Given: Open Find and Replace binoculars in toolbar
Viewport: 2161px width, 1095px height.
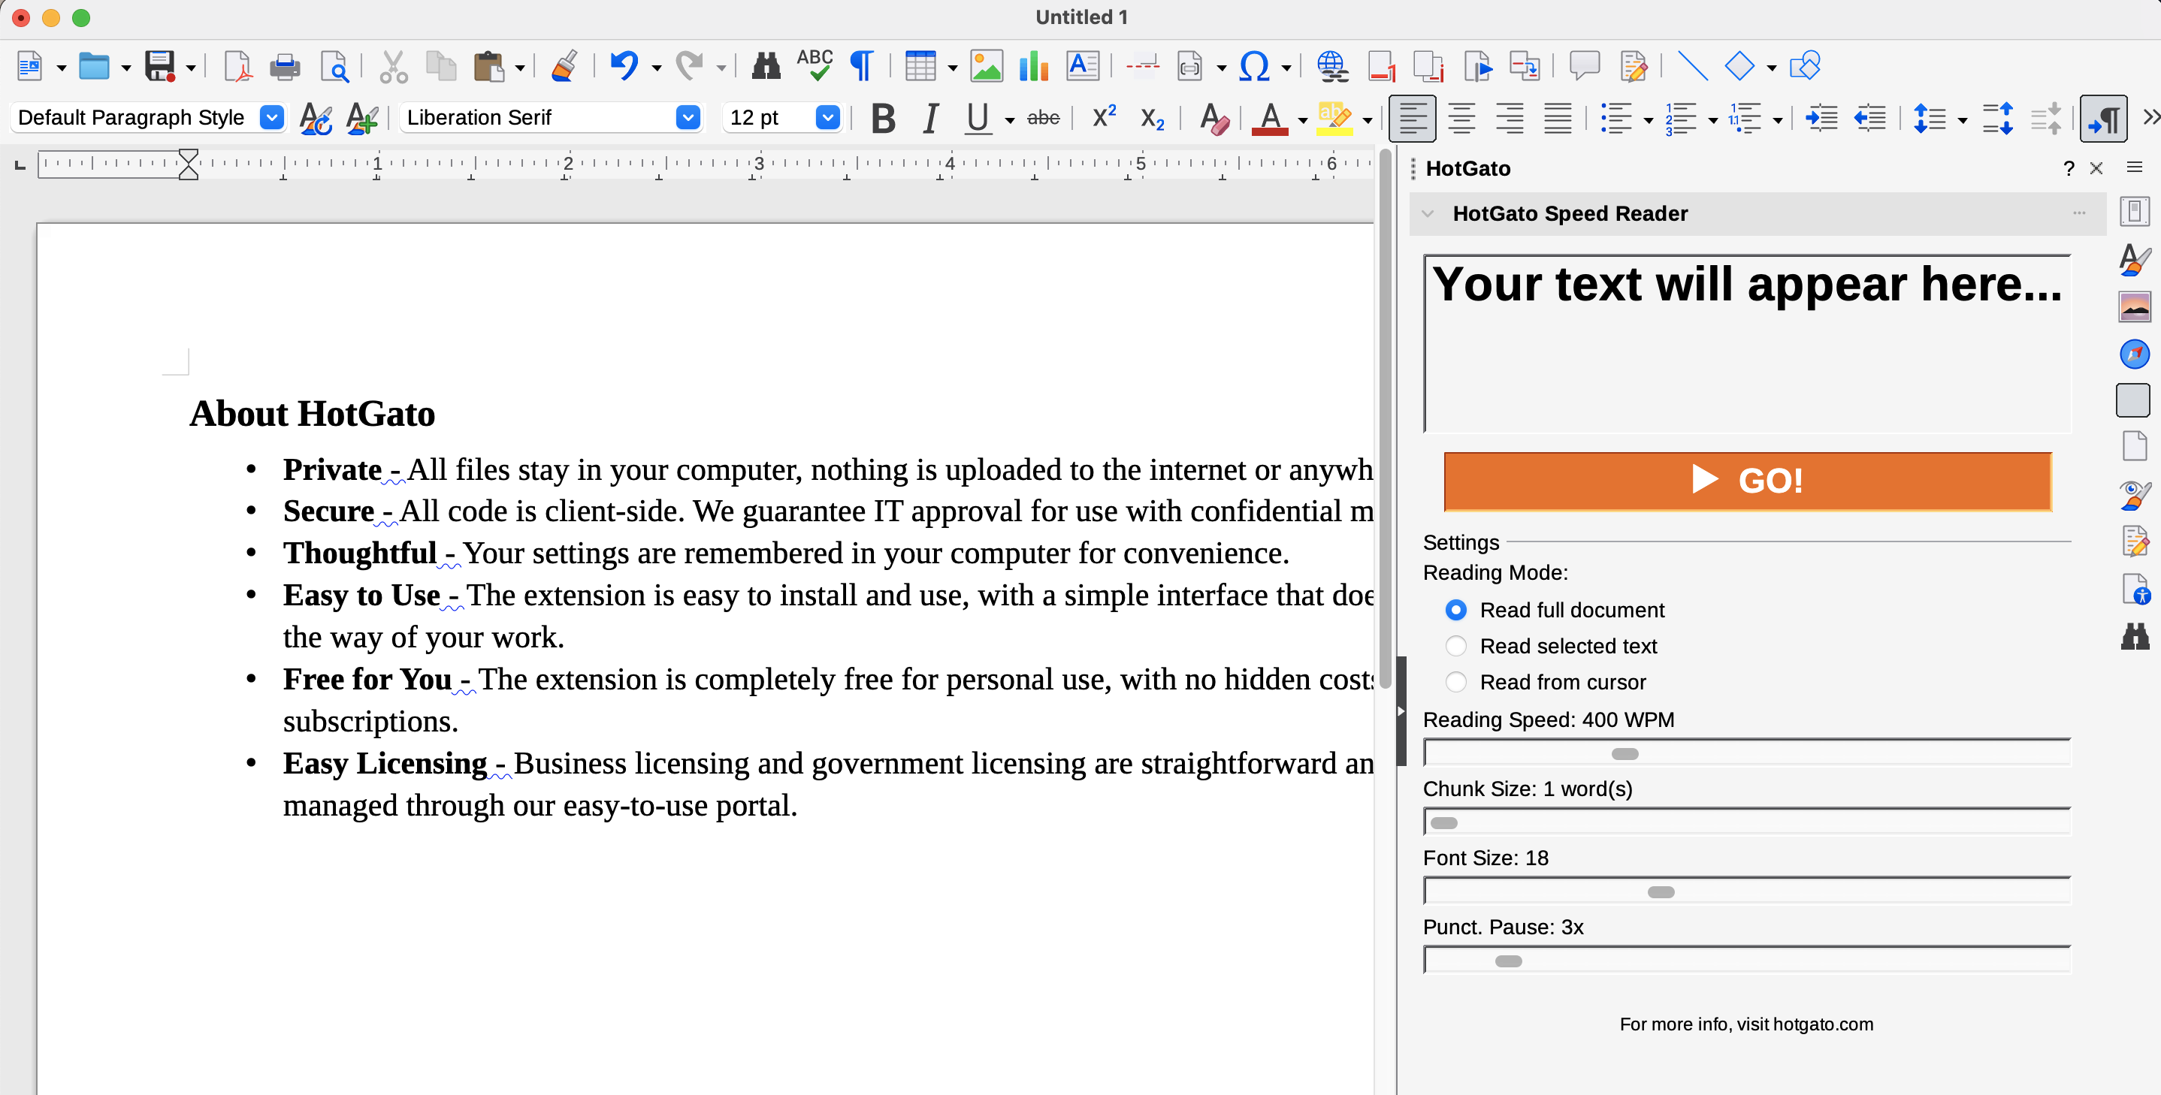Looking at the screenshot, I should (x=765, y=65).
